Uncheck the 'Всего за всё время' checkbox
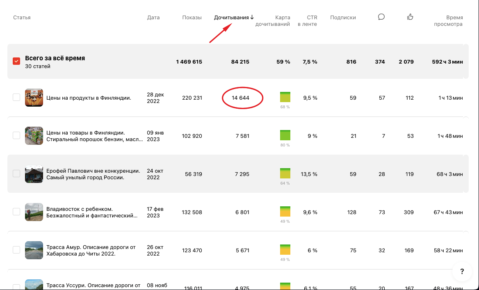Image resolution: width=479 pixels, height=290 pixels. point(16,61)
